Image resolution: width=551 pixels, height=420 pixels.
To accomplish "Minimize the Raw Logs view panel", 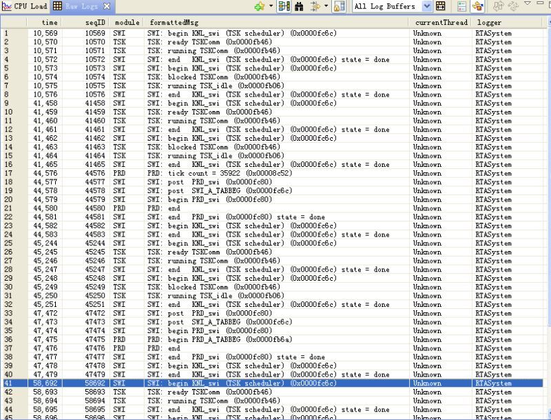I will (x=541, y=3).
